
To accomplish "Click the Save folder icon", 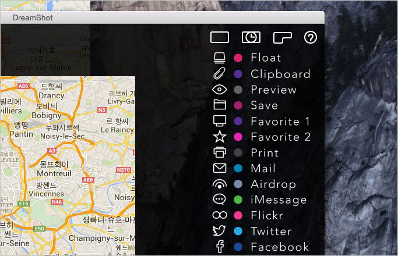I will [220, 104].
